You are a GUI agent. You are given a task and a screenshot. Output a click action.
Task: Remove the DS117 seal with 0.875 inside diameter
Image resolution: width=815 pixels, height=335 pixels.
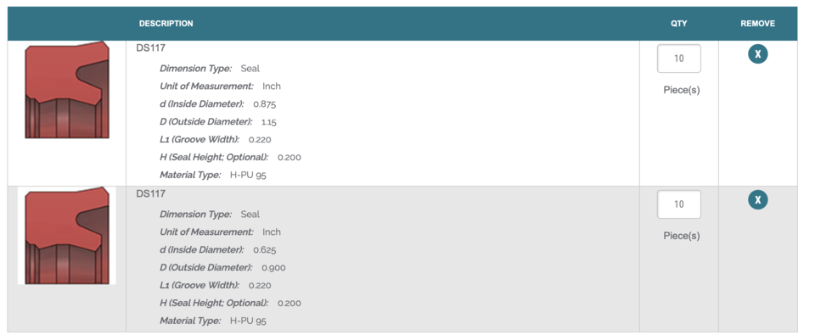tap(758, 54)
